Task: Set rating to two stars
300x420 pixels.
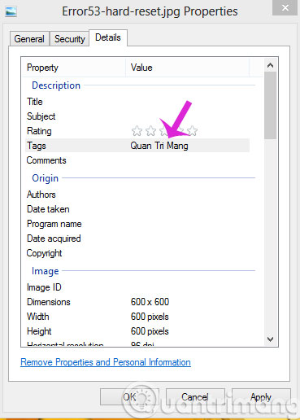Action: [x=150, y=131]
